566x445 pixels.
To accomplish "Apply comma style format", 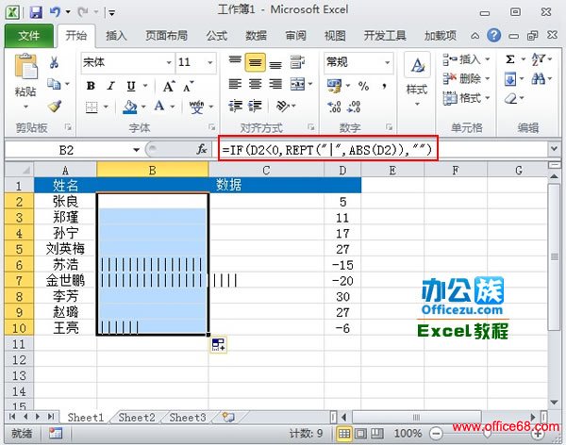I will (385, 86).
